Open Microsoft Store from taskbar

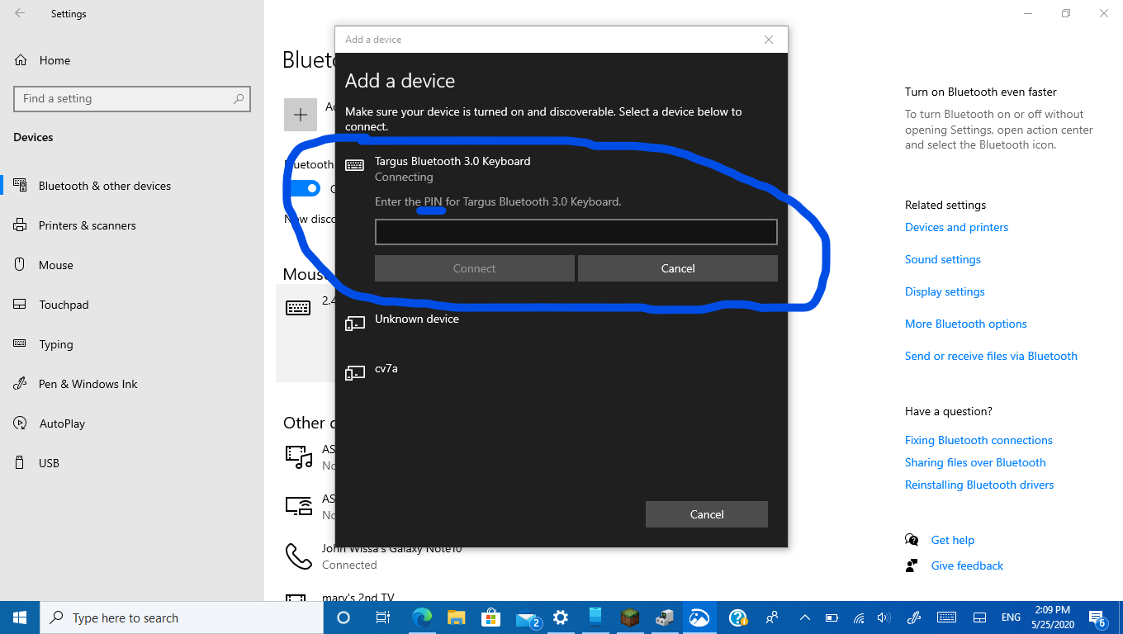[x=491, y=617]
